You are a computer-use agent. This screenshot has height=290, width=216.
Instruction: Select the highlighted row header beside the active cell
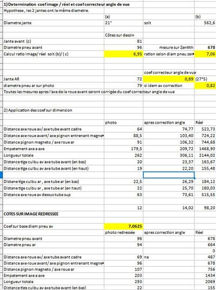pyautogui.click(x=1, y=175)
